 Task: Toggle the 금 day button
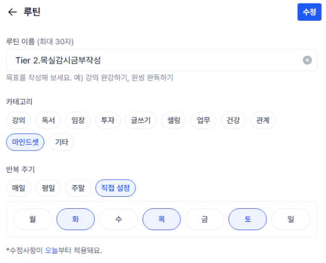point(205,219)
